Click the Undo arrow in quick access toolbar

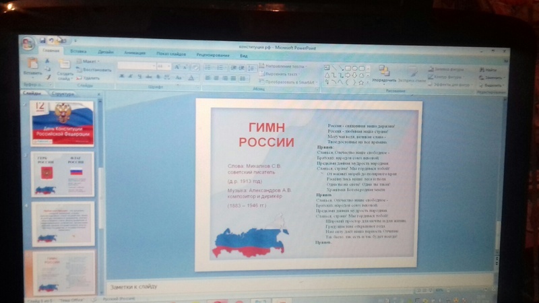tap(53, 40)
